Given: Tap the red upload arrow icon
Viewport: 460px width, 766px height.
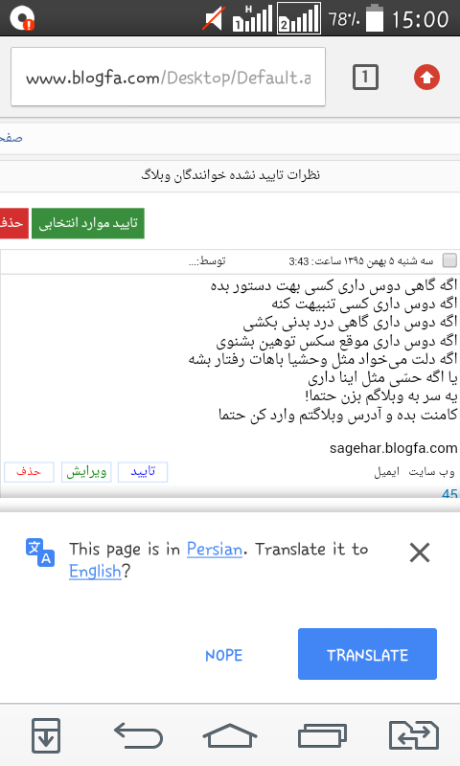Looking at the screenshot, I should point(426,78).
